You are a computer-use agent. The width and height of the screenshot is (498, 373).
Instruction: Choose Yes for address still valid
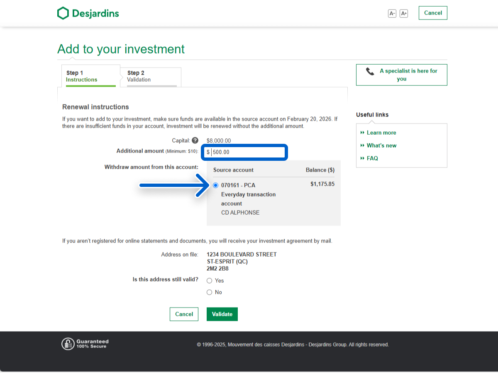click(210, 281)
